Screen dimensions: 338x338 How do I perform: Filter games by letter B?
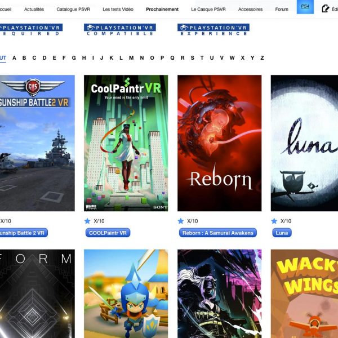click(24, 58)
